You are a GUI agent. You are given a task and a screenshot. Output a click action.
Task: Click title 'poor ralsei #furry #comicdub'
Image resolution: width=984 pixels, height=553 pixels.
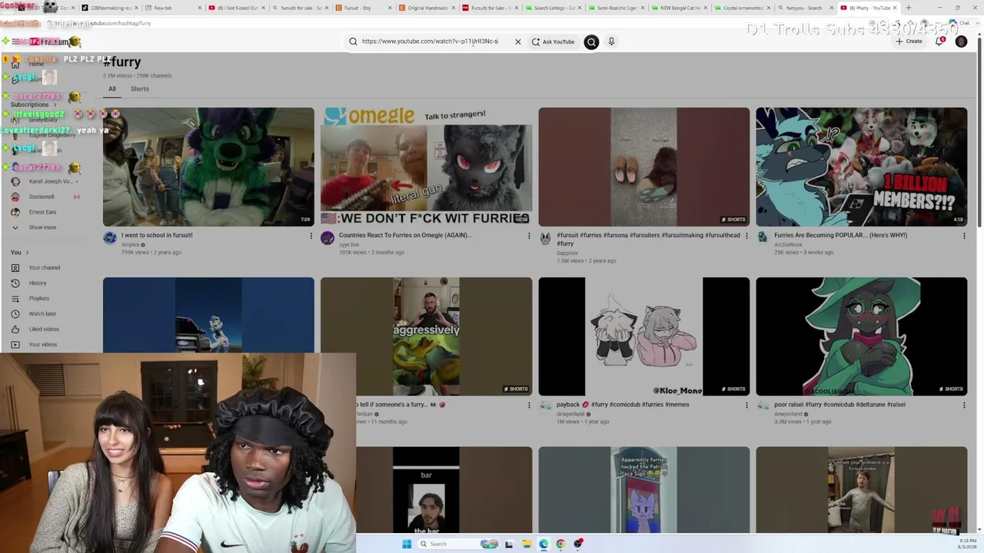(x=839, y=405)
